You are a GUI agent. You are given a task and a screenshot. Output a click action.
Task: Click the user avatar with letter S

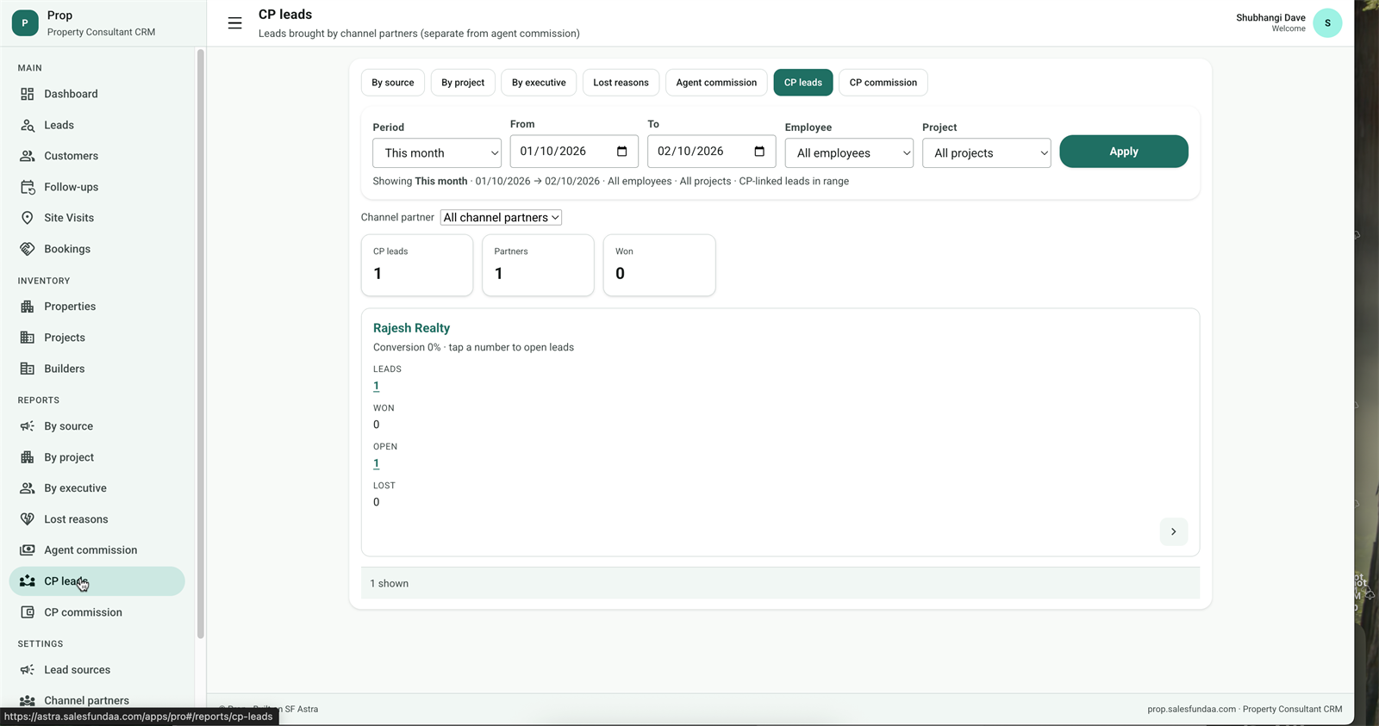[x=1327, y=23]
